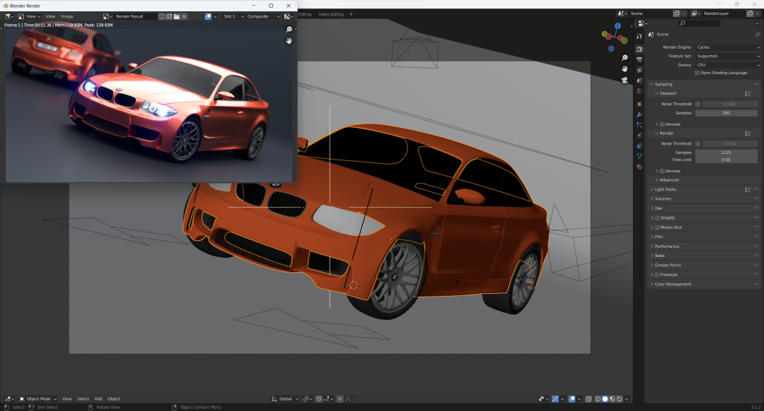Enable the Motion Blur checkbox
The image size is (764, 411).
[656, 227]
